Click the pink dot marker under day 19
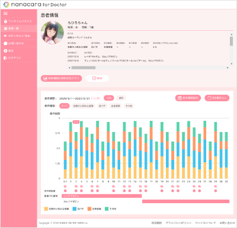This screenshot has height=228, width=237. [x=162, y=191]
